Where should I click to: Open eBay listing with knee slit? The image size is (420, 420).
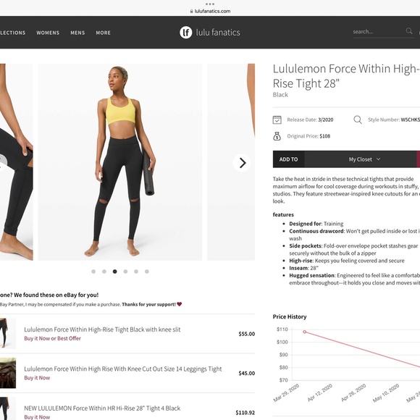click(x=102, y=329)
